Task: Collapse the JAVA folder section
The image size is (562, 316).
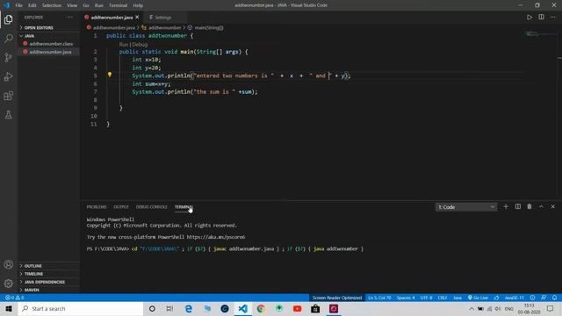Action: click(49, 36)
